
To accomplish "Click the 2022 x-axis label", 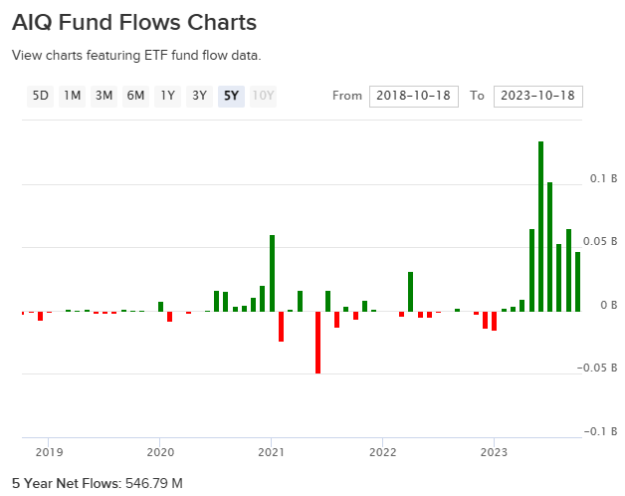I will point(382,452).
